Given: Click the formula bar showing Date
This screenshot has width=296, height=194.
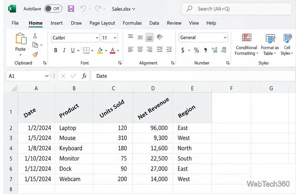Looking at the screenshot, I should pos(193,76).
